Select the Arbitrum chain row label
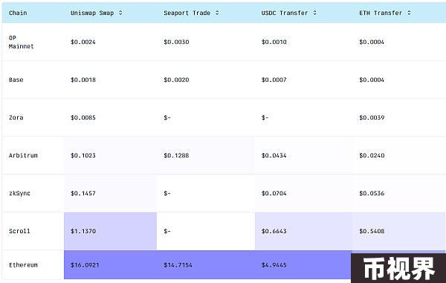This screenshot has width=446, height=283. pos(23,155)
